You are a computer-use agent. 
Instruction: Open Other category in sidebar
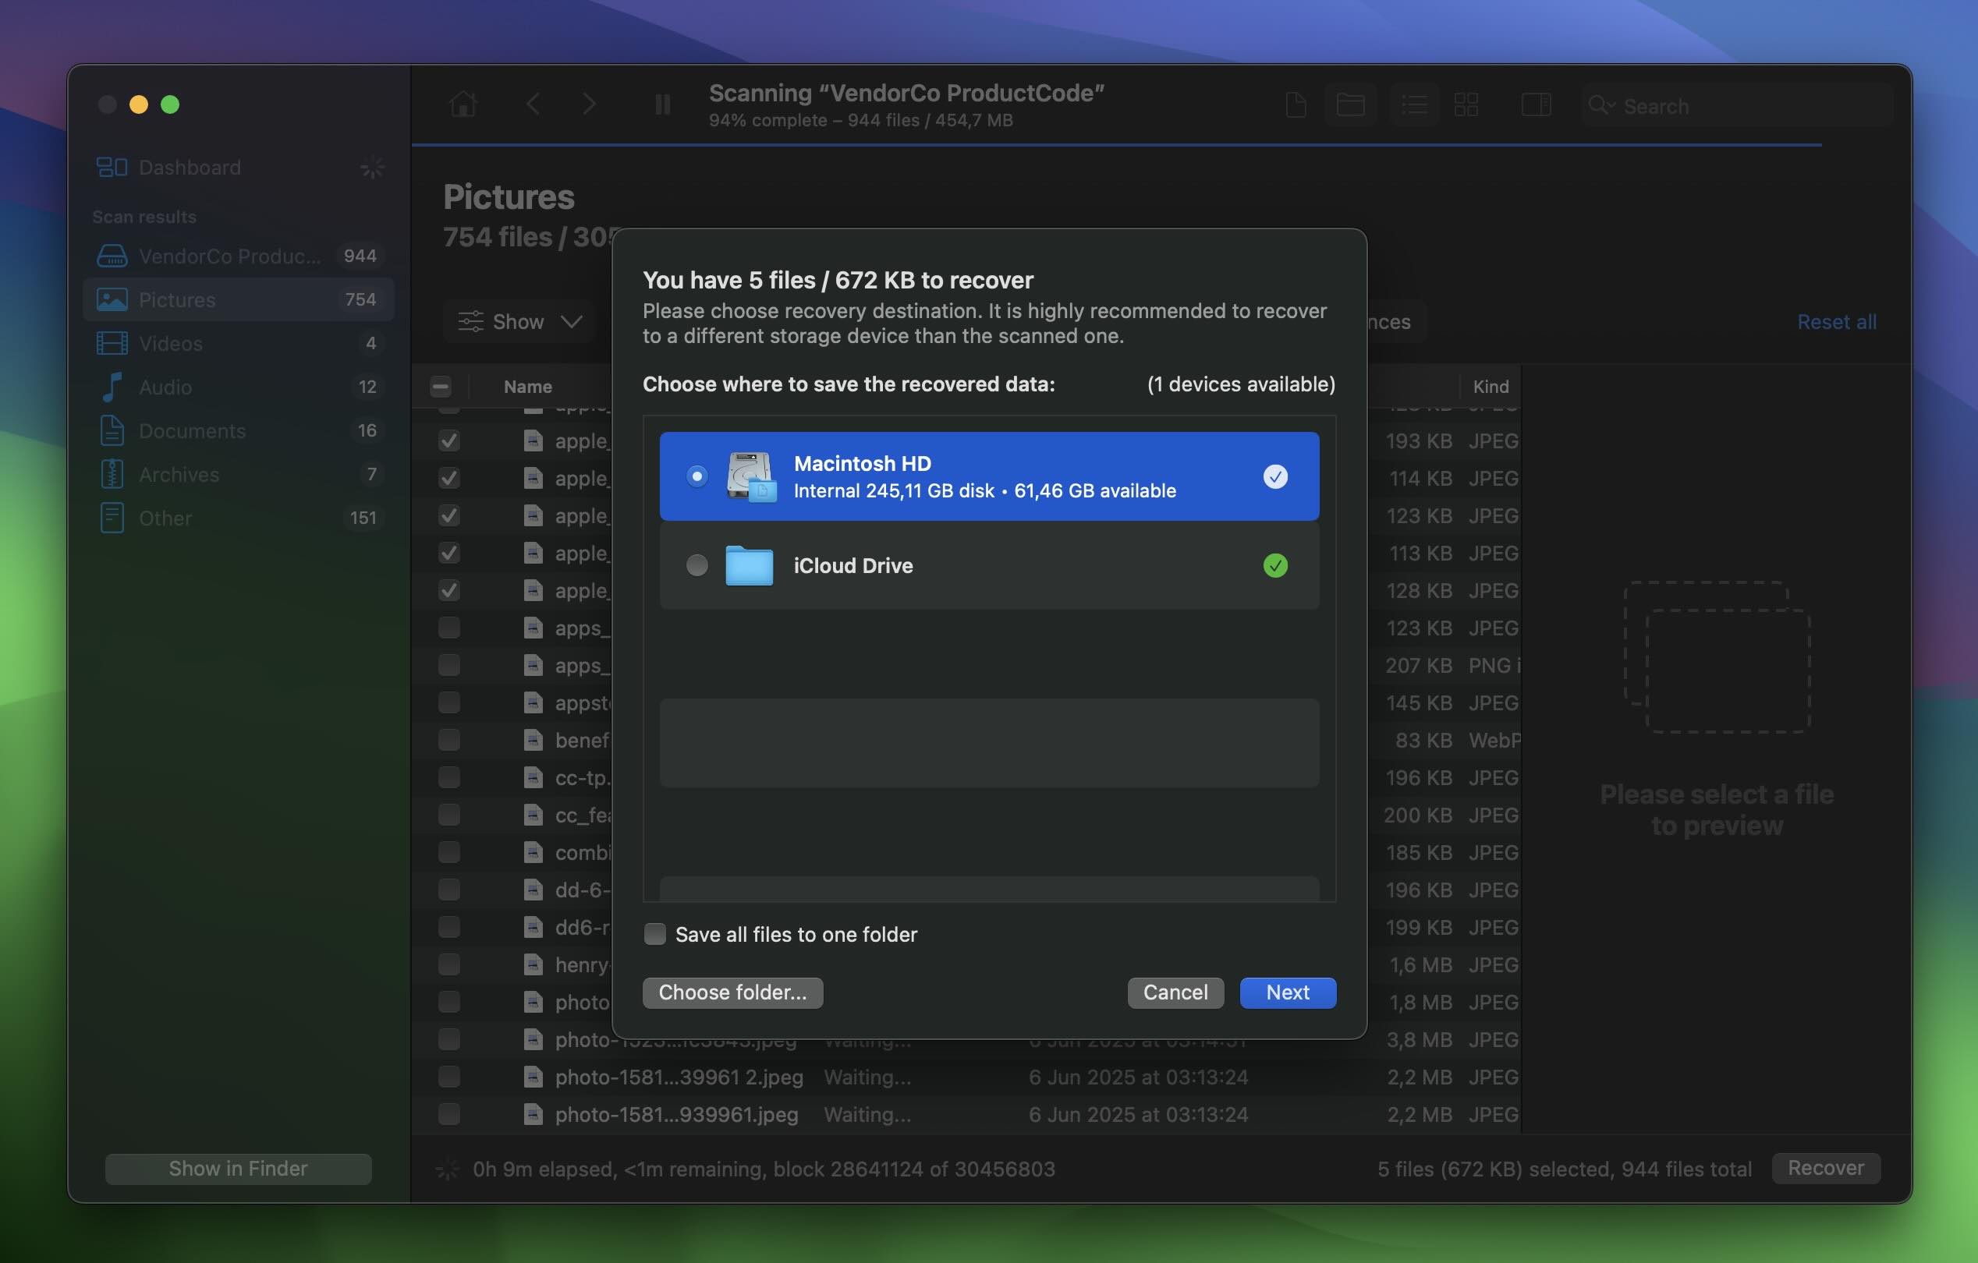pos(238,518)
